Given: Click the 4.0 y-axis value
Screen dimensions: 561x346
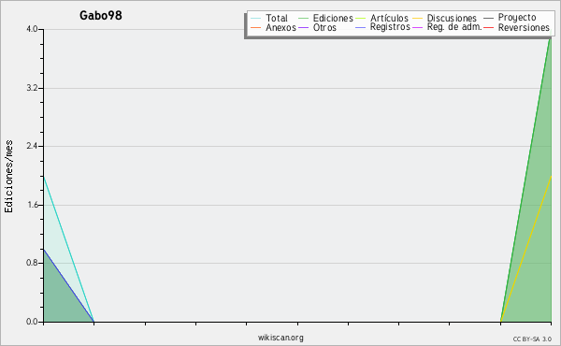Looking at the screenshot, I should click(x=32, y=29).
